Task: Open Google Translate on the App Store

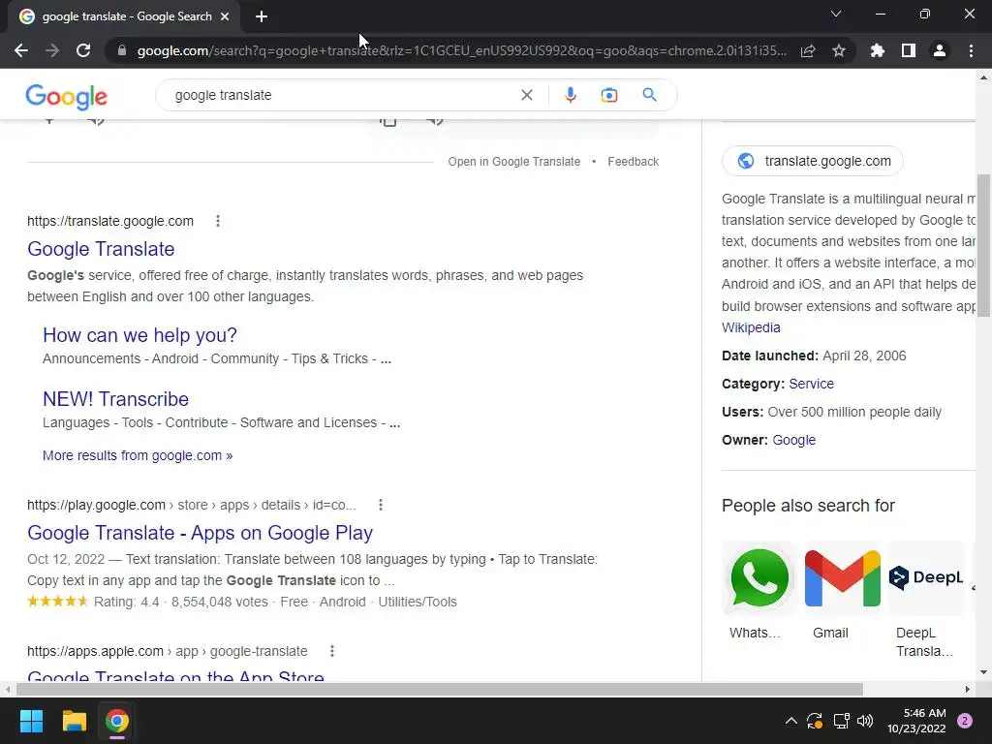Action: 176,675
